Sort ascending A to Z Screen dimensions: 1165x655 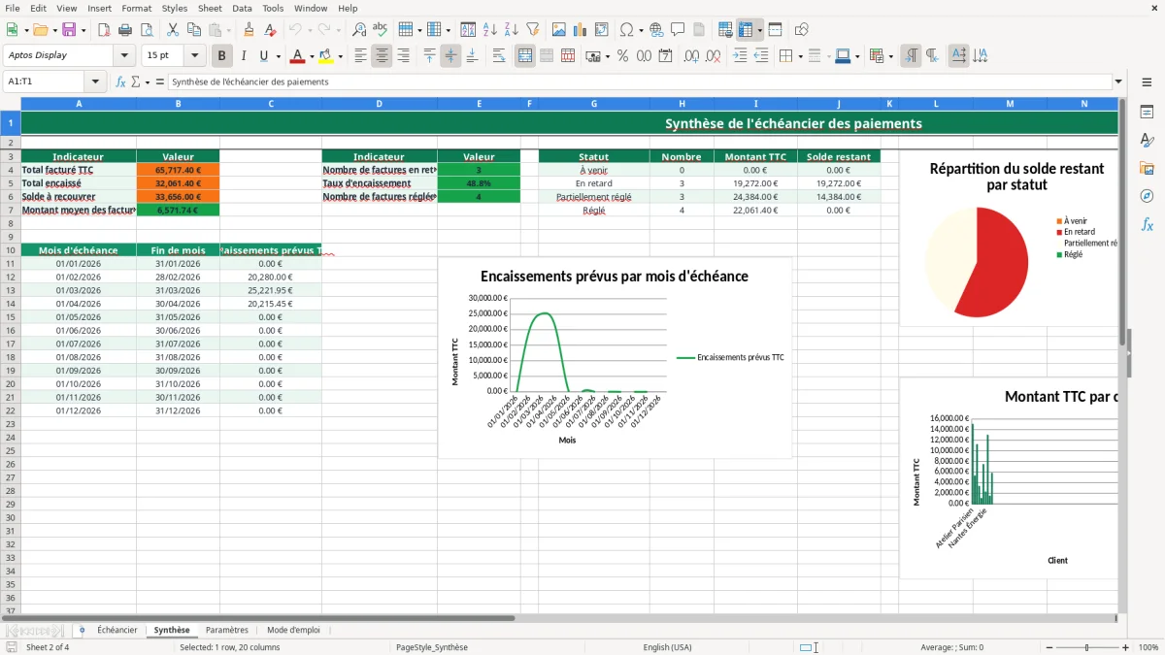point(490,30)
